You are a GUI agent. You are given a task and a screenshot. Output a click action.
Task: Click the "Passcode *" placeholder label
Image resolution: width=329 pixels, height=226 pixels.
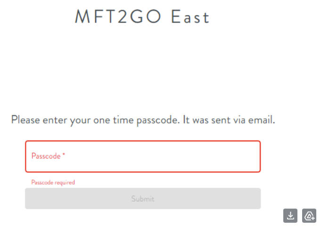click(48, 156)
